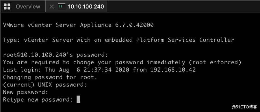Click the Retype new password prompt
The image size is (260, 112).
point(38,100)
